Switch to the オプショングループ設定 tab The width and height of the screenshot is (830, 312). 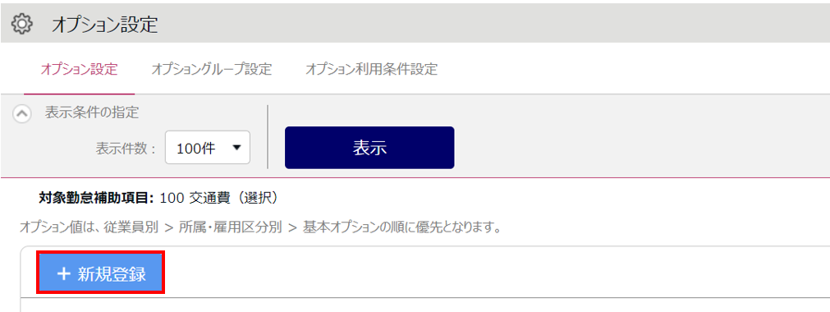point(211,70)
